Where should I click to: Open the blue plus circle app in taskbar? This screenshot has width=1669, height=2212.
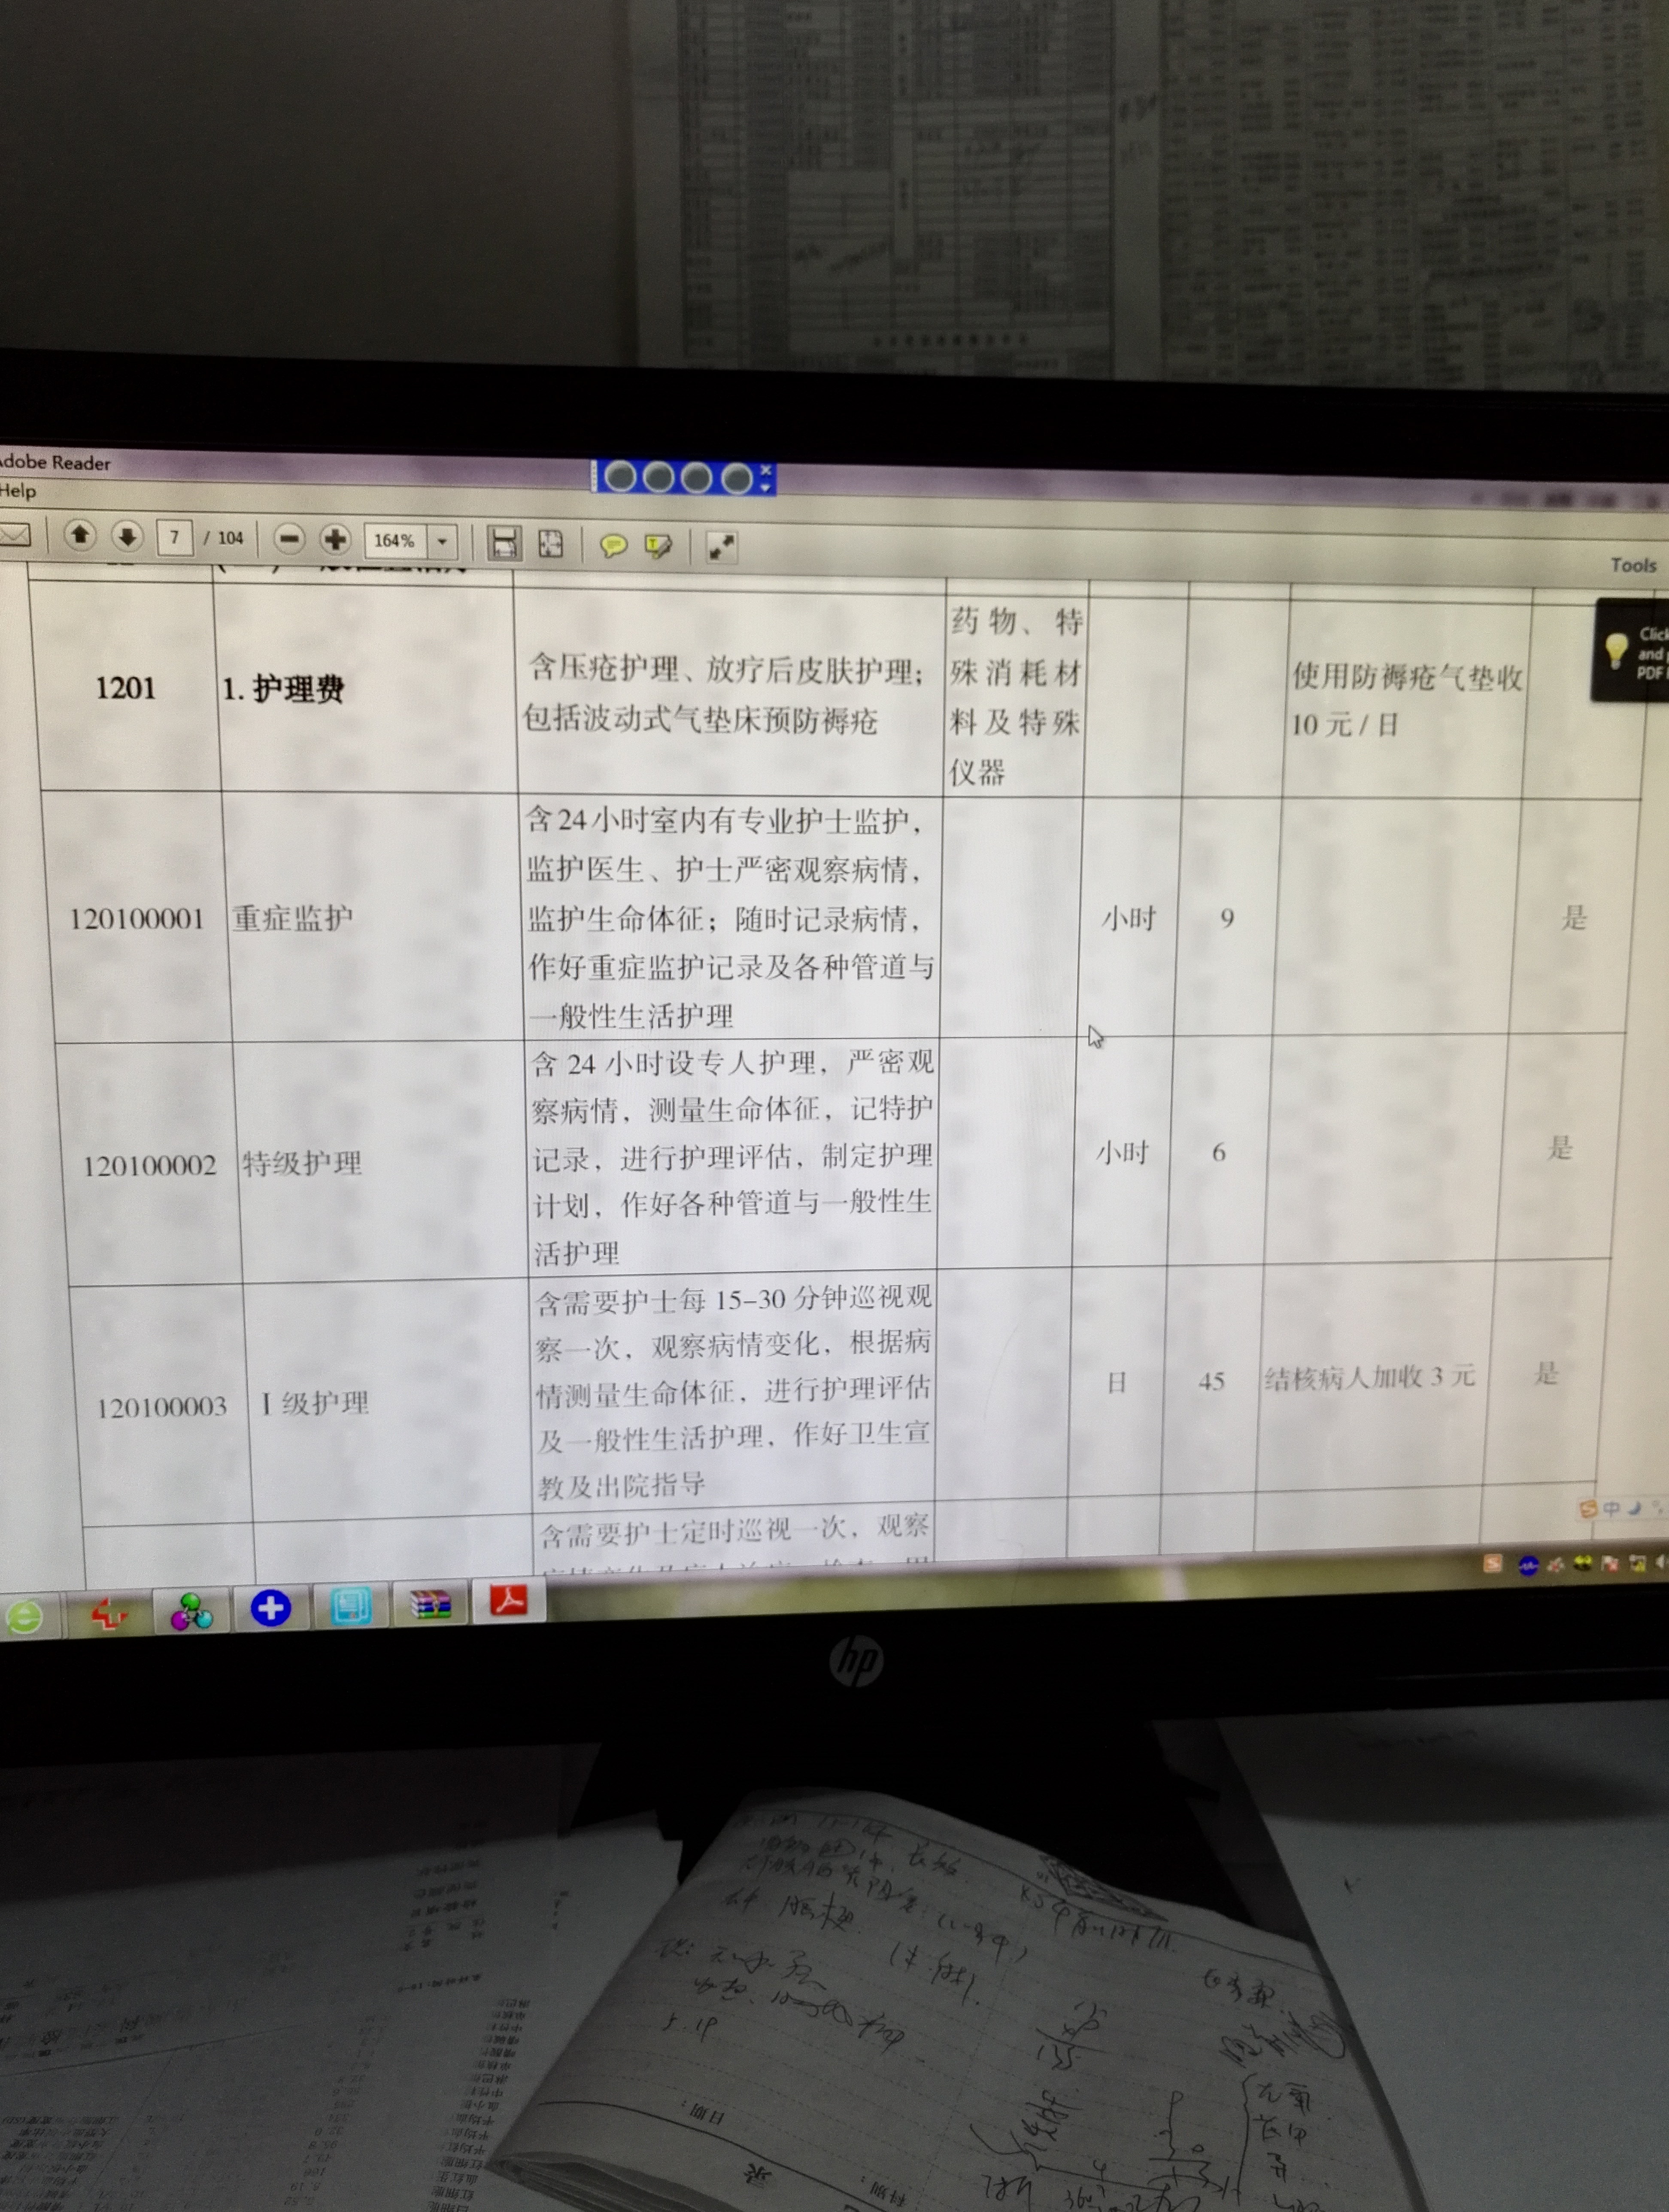coord(270,1608)
